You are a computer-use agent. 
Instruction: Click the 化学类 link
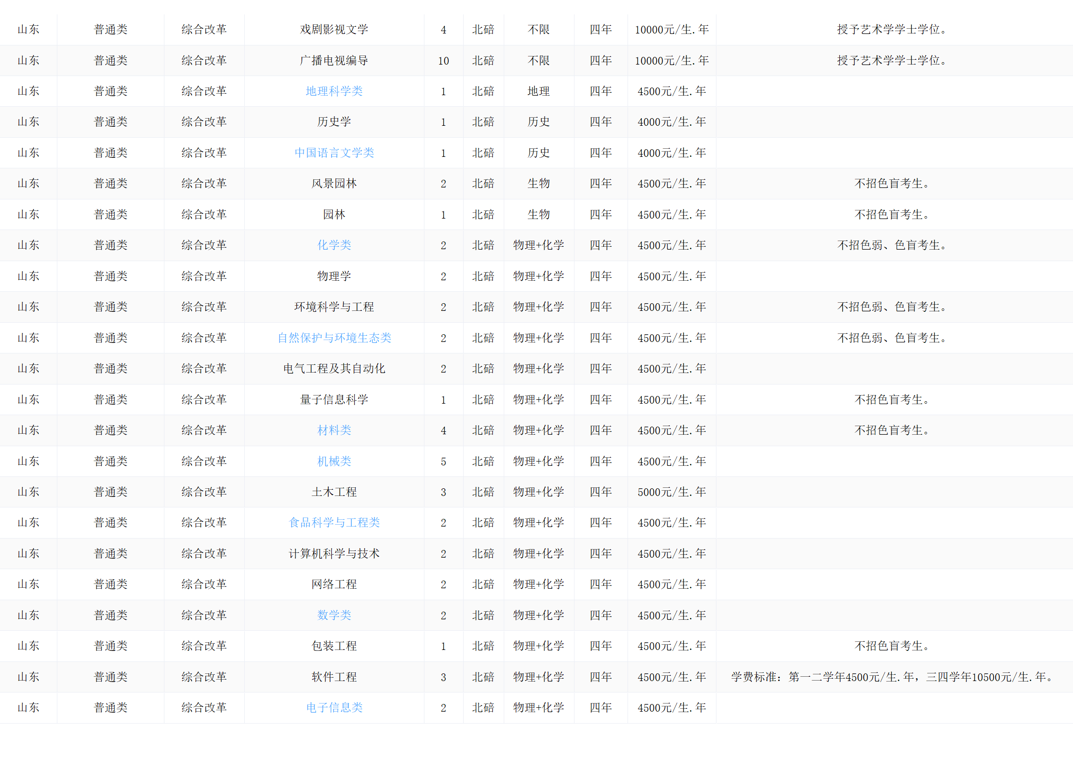(x=334, y=245)
